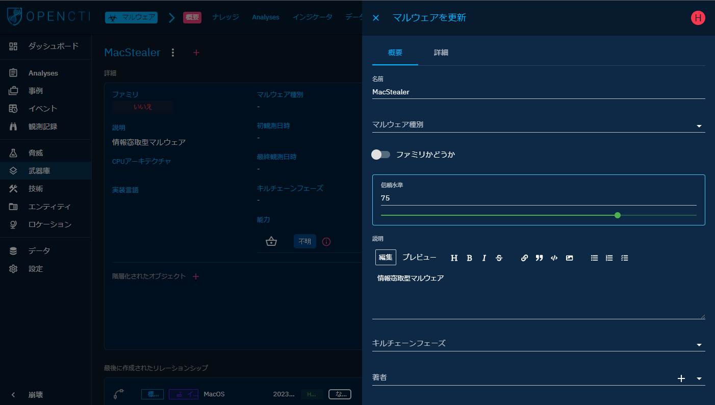The image size is (715, 405).
Task: Open ロケーション in the sidebar
Action: coord(46,224)
